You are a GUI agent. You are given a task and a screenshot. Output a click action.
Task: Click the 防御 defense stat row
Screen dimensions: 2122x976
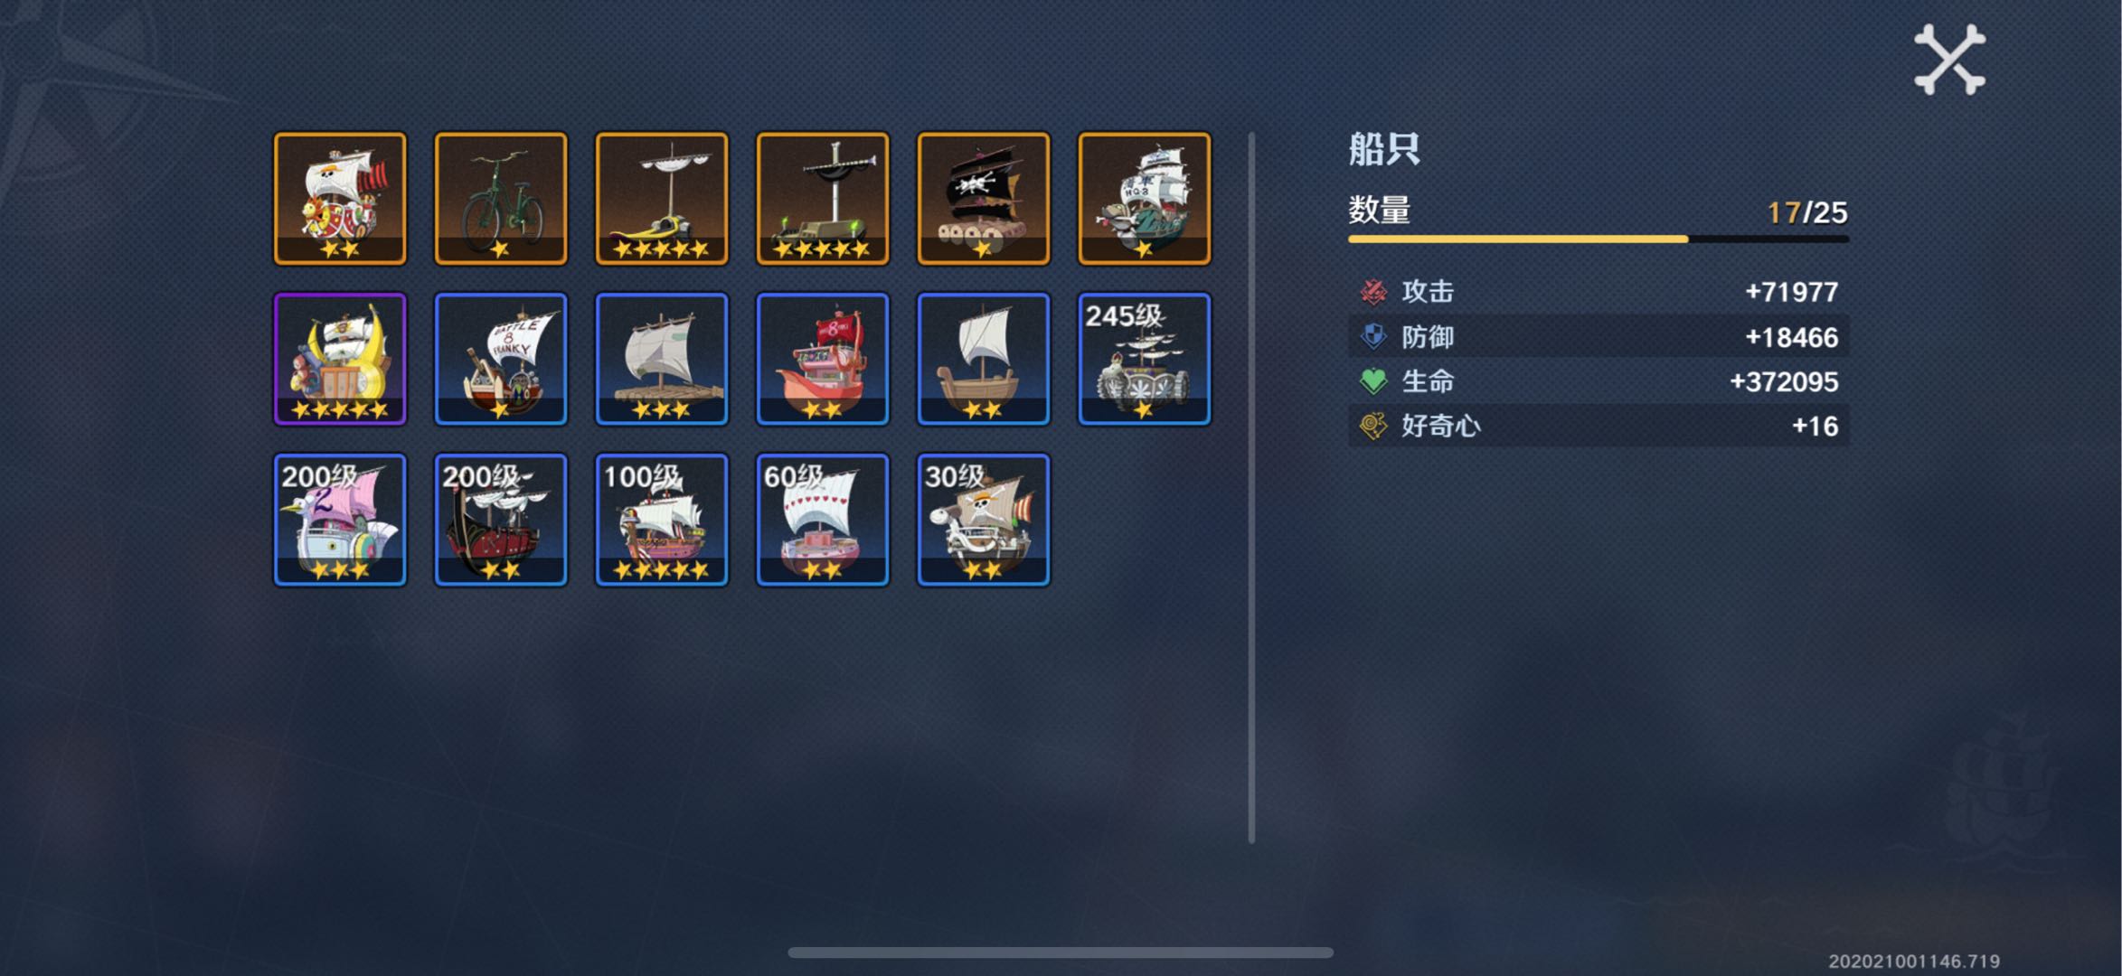tap(1599, 337)
